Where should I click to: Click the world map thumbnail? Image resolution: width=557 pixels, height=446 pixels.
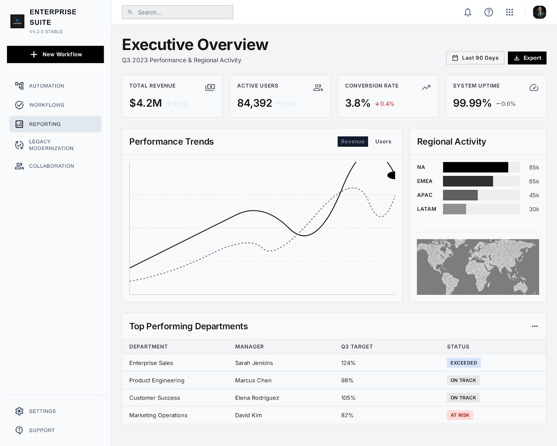pyautogui.click(x=478, y=267)
